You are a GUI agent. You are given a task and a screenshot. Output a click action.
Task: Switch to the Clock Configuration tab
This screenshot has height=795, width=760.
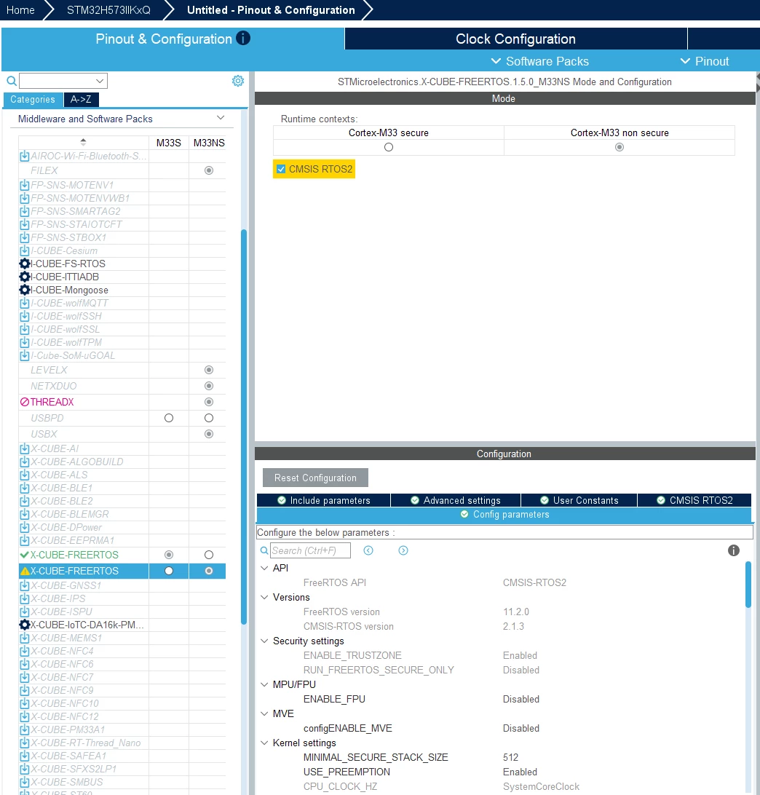pos(515,39)
